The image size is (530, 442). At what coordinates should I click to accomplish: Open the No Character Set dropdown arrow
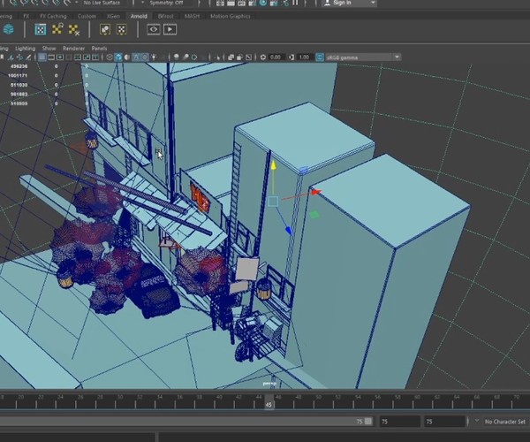click(477, 421)
